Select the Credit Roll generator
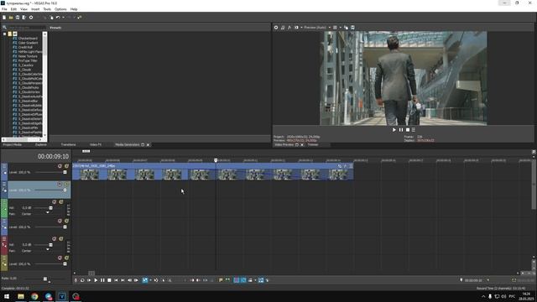Viewport: 537px width, 302px height. (x=25, y=47)
